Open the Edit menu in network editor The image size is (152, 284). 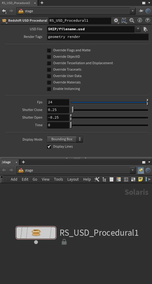coord(25,179)
